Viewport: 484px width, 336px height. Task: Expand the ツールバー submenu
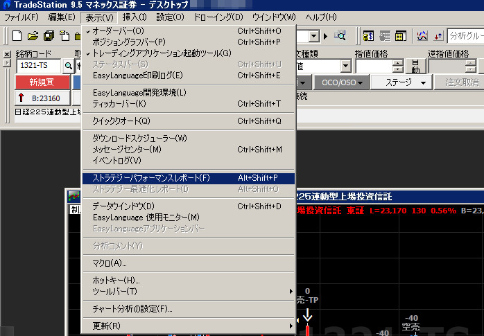(x=187, y=291)
